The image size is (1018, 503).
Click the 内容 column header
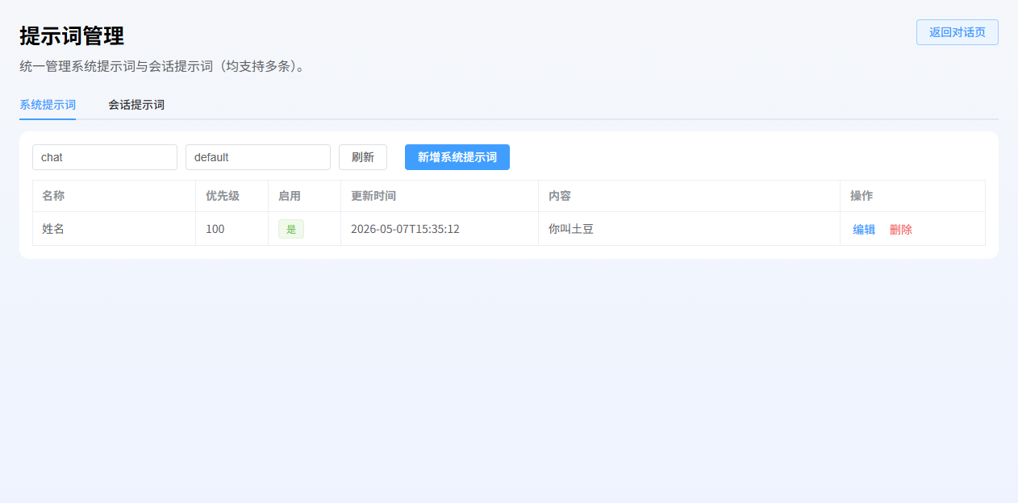pyautogui.click(x=689, y=196)
